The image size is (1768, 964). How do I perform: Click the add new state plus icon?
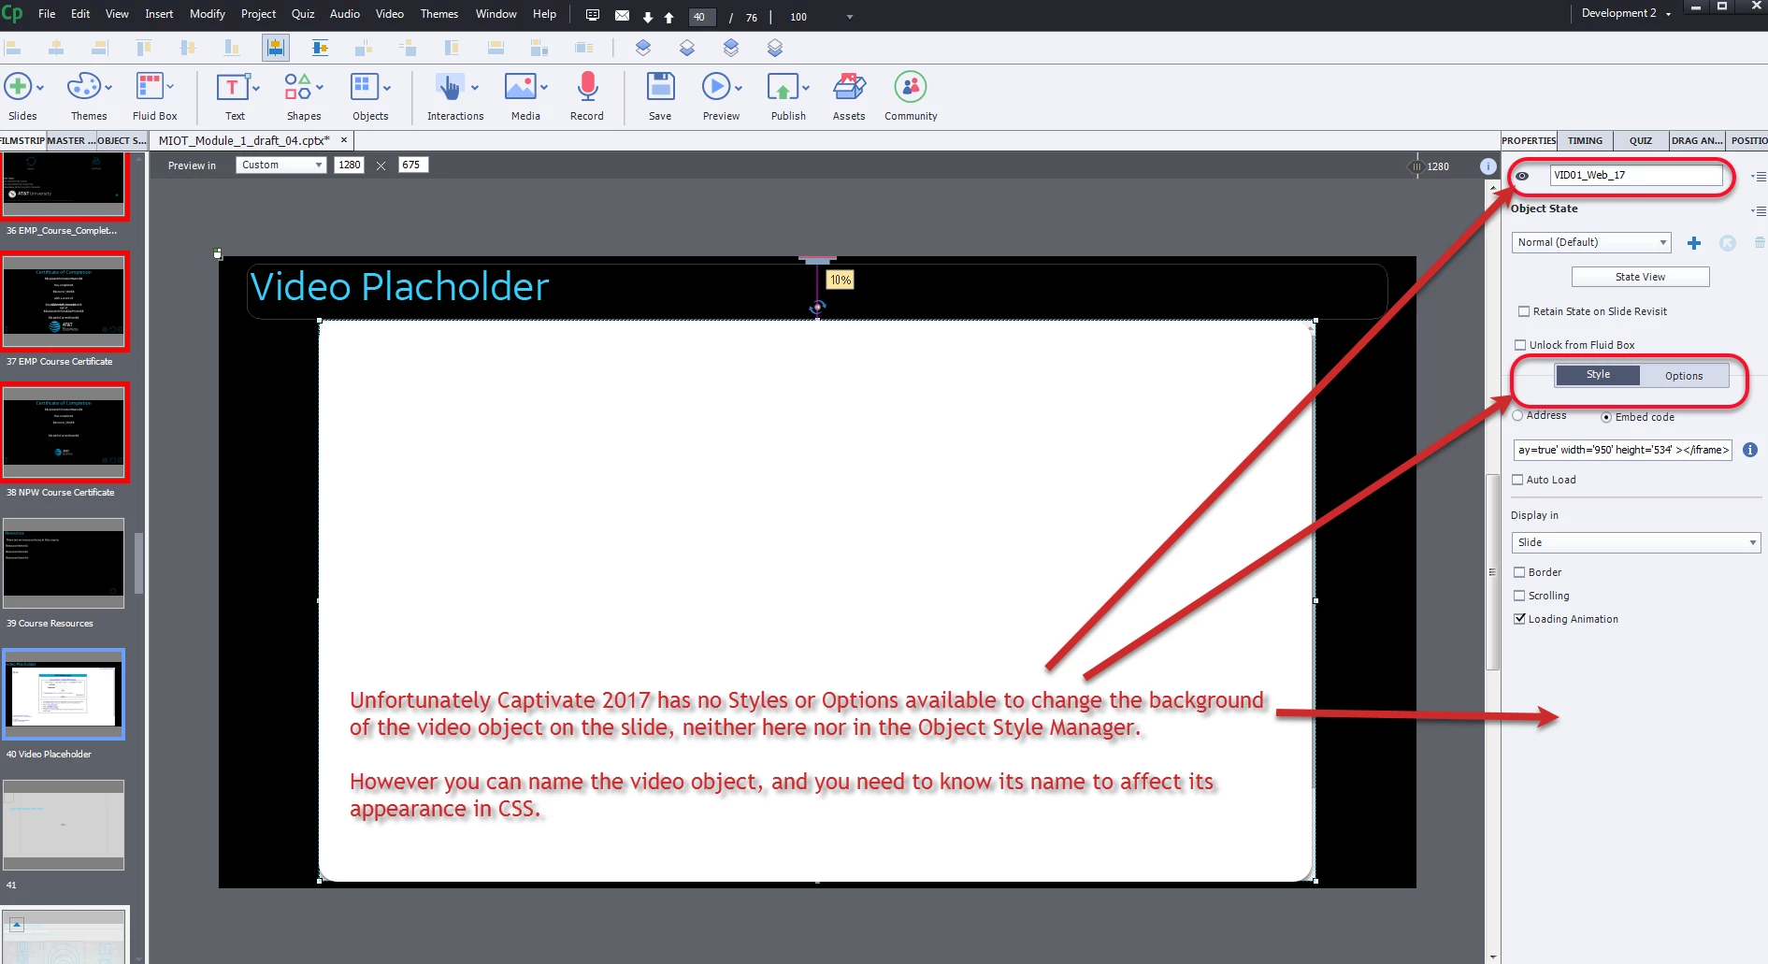coord(1694,243)
